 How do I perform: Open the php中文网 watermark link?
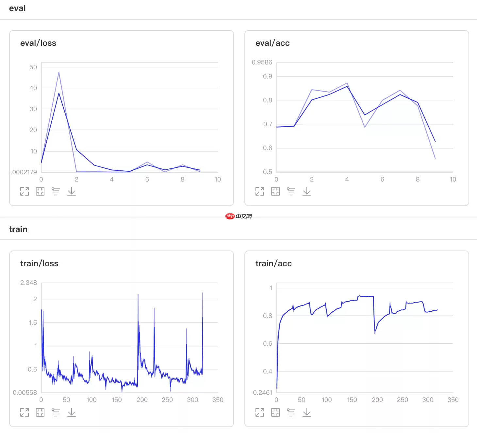coord(238,216)
